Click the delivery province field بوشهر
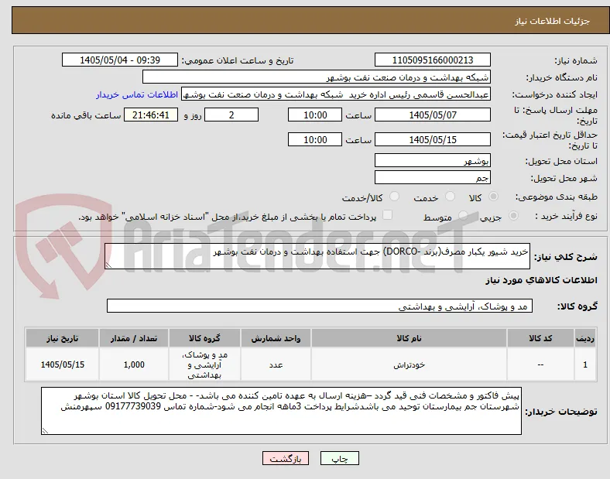Screen dimensions: 610x479 pos(432,161)
